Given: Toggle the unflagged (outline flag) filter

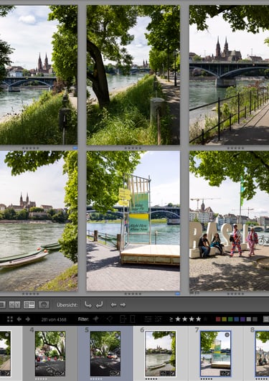Looking at the screenshot, I should pyautogui.click(x=110, y=319).
